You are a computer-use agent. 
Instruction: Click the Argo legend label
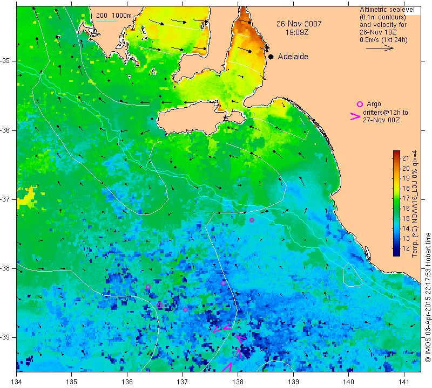pos(374,104)
